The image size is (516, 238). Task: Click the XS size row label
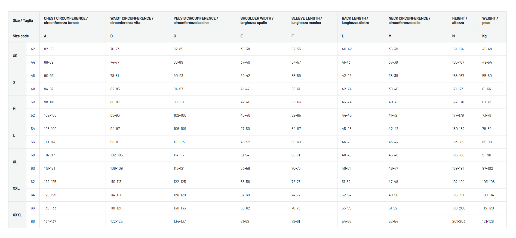click(15, 56)
